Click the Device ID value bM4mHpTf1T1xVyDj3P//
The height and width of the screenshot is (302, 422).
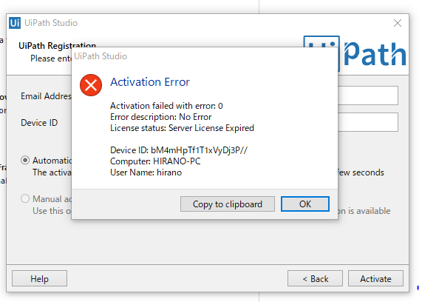199,150
